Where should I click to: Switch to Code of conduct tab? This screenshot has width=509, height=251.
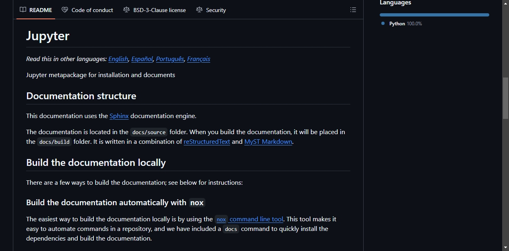pos(87,10)
